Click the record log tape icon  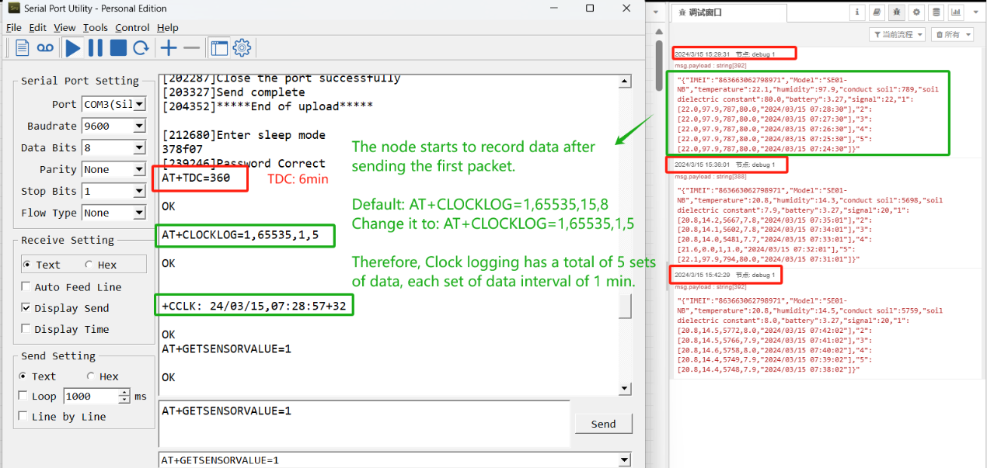tap(46, 48)
